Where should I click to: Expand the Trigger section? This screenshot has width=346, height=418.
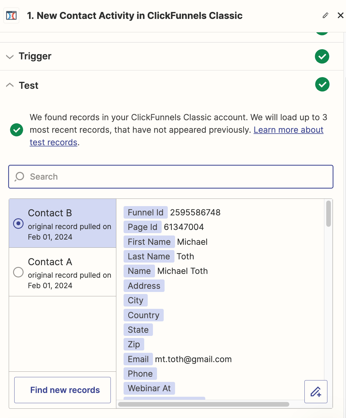pyautogui.click(x=10, y=56)
